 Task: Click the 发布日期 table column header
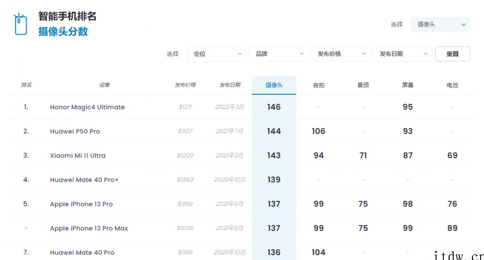(x=229, y=85)
